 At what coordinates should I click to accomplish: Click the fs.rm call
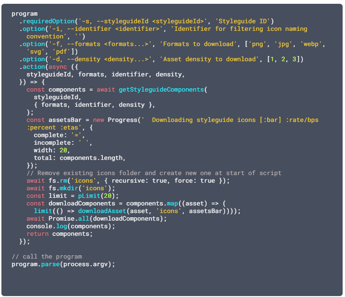pyautogui.click(x=58, y=181)
